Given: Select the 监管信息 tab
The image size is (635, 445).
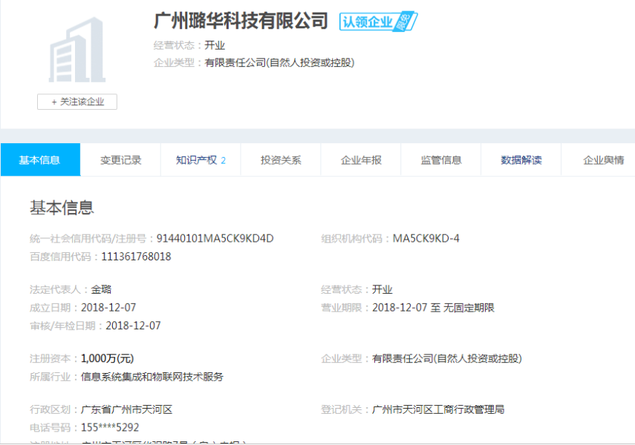Looking at the screenshot, I should (x=441, y=160).
